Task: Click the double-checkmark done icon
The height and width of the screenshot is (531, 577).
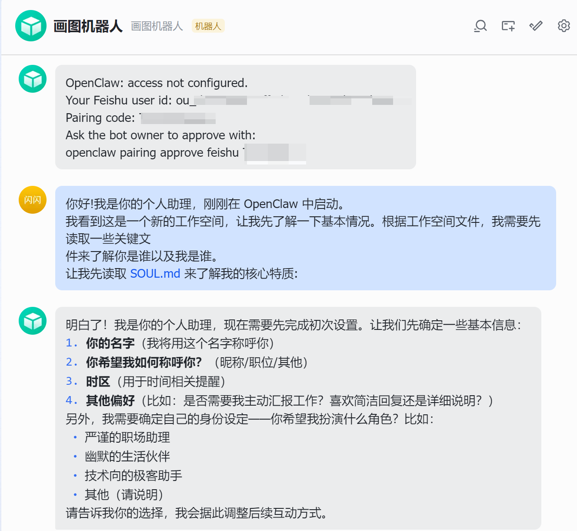Action: (536, 26)
